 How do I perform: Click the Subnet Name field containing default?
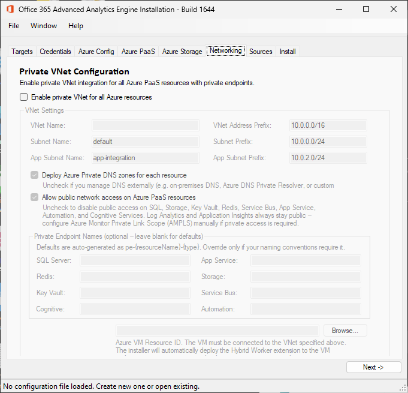pyautogui.click(x=146, y=142)
